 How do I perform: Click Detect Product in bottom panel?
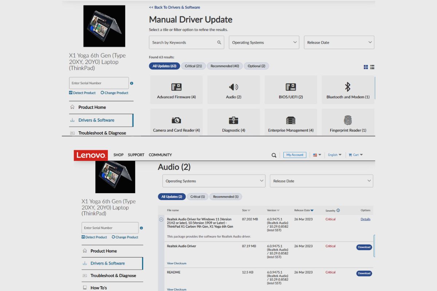pos(94,237)
